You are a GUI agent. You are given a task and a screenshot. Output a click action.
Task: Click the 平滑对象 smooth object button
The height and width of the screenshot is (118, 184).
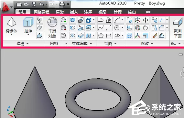52,27
